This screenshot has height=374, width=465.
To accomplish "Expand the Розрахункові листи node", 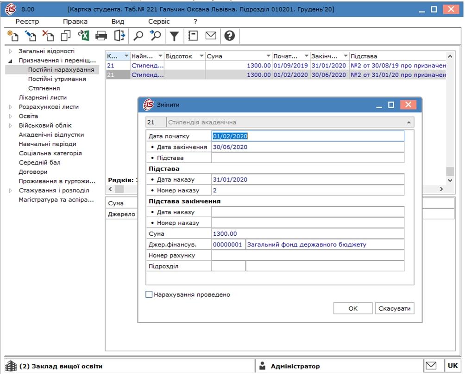I will coord(11,107).
